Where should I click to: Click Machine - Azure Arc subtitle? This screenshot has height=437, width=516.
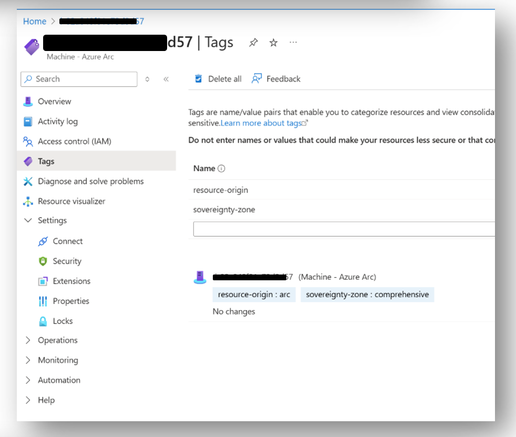pos(80,57)
